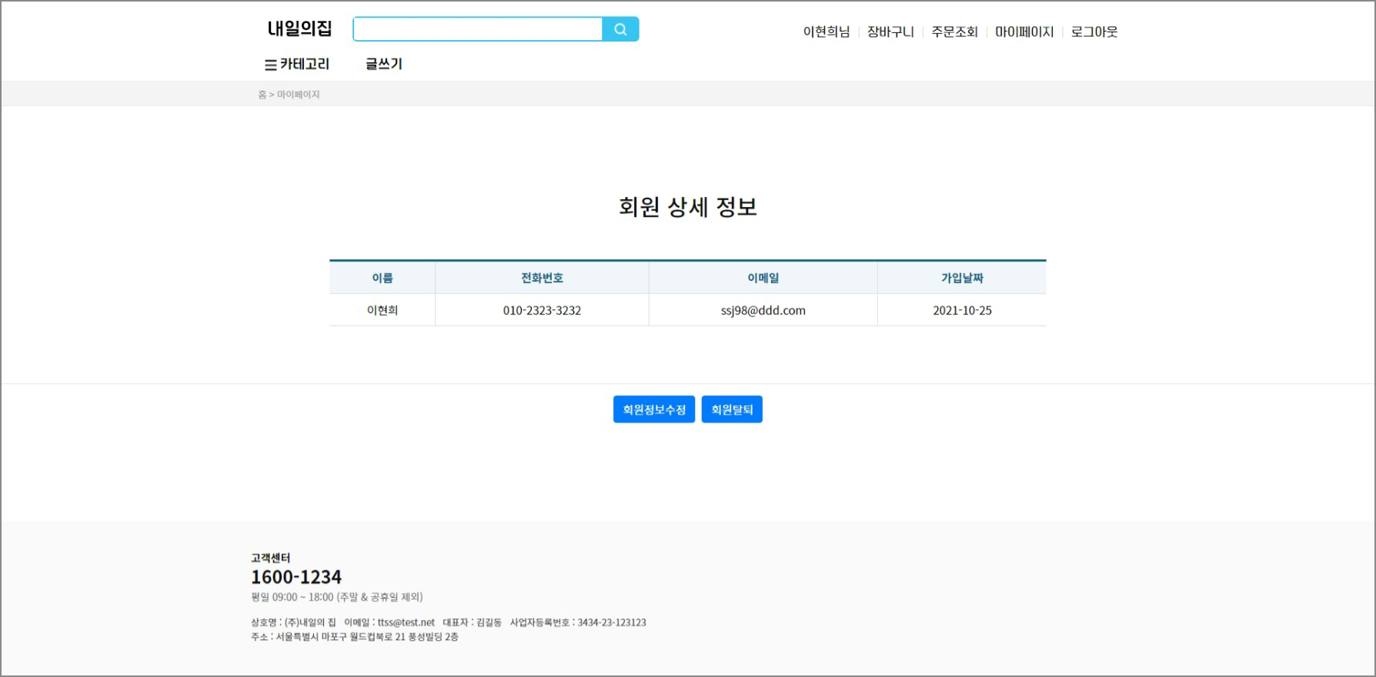Open the 카테고리 hamburger menu
The image size is (1376, 677).
click(x=297, y=65)
